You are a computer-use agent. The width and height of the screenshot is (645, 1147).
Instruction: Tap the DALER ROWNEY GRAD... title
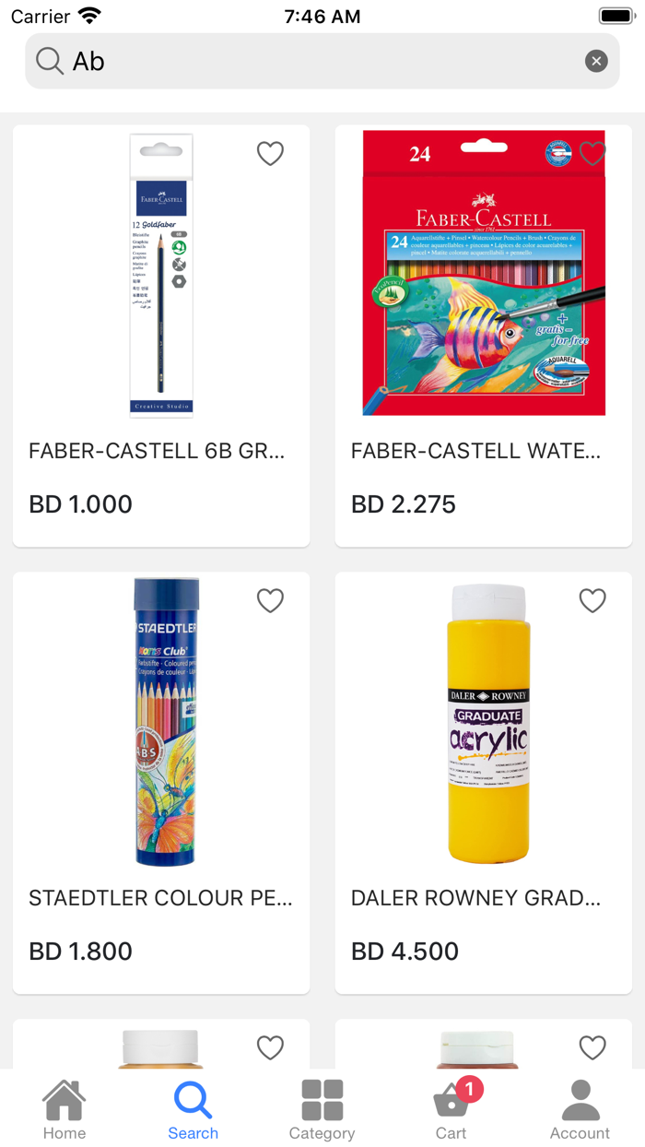[x=475, y=898]
